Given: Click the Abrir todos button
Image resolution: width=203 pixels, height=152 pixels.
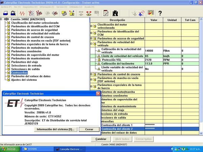Looking at the screenshot, I should (122, 139).
